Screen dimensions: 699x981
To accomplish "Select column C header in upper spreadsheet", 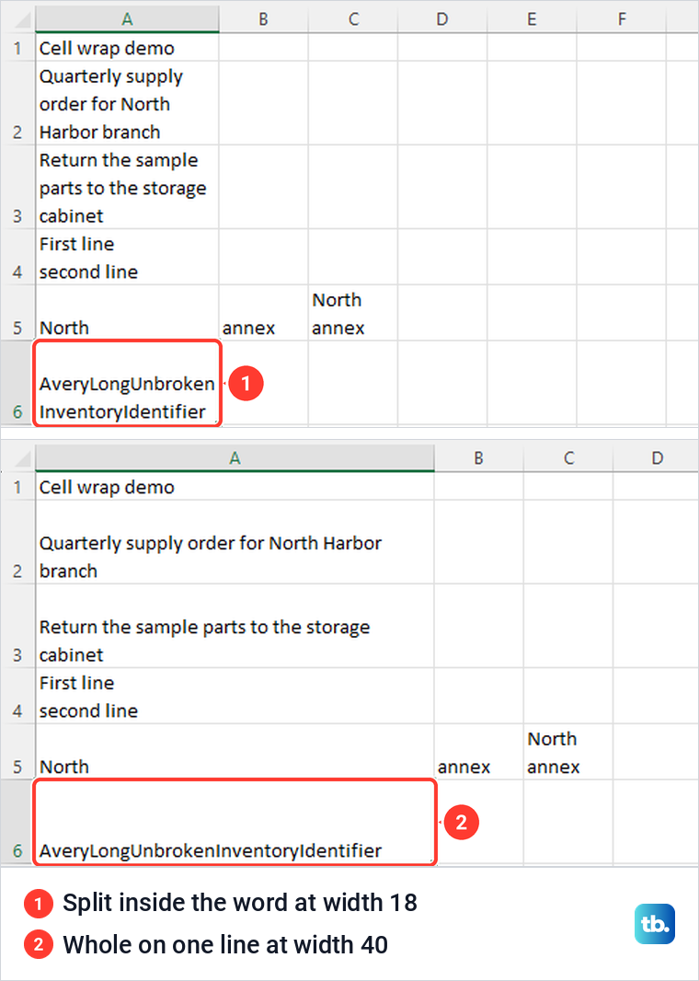I will (353, 19).
